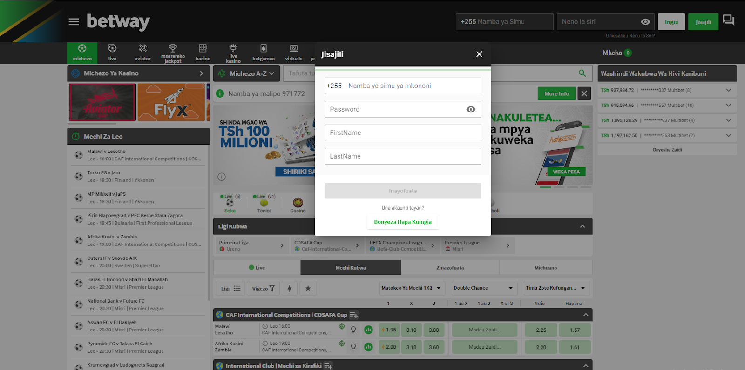Focus the Namba ya simu ya mkononi field
The height and width of the screenshot is (370, 745).
pos(403,86)
